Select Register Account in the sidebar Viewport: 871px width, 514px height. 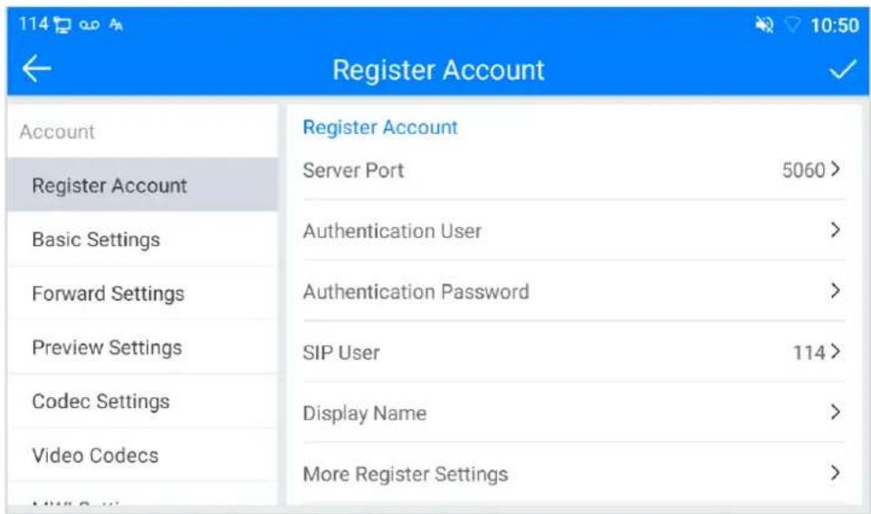tap(142, 186)
